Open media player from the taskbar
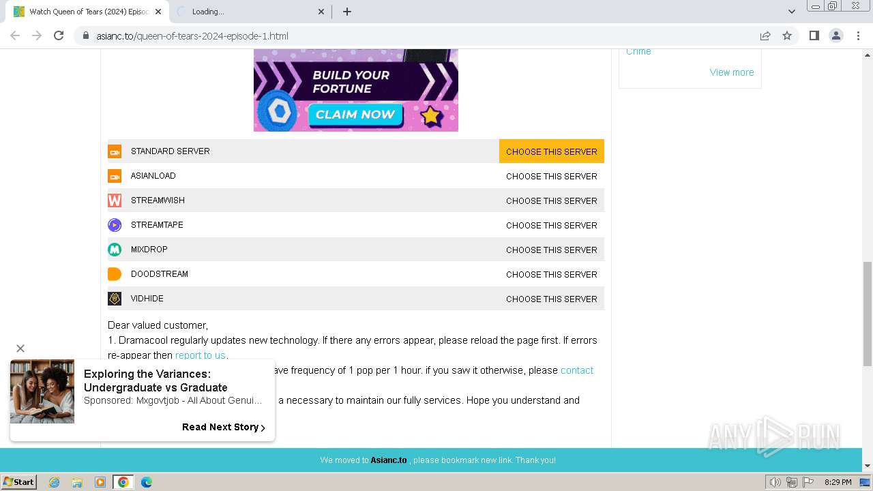Screen dimensions: 873x491 coord(100,482)
